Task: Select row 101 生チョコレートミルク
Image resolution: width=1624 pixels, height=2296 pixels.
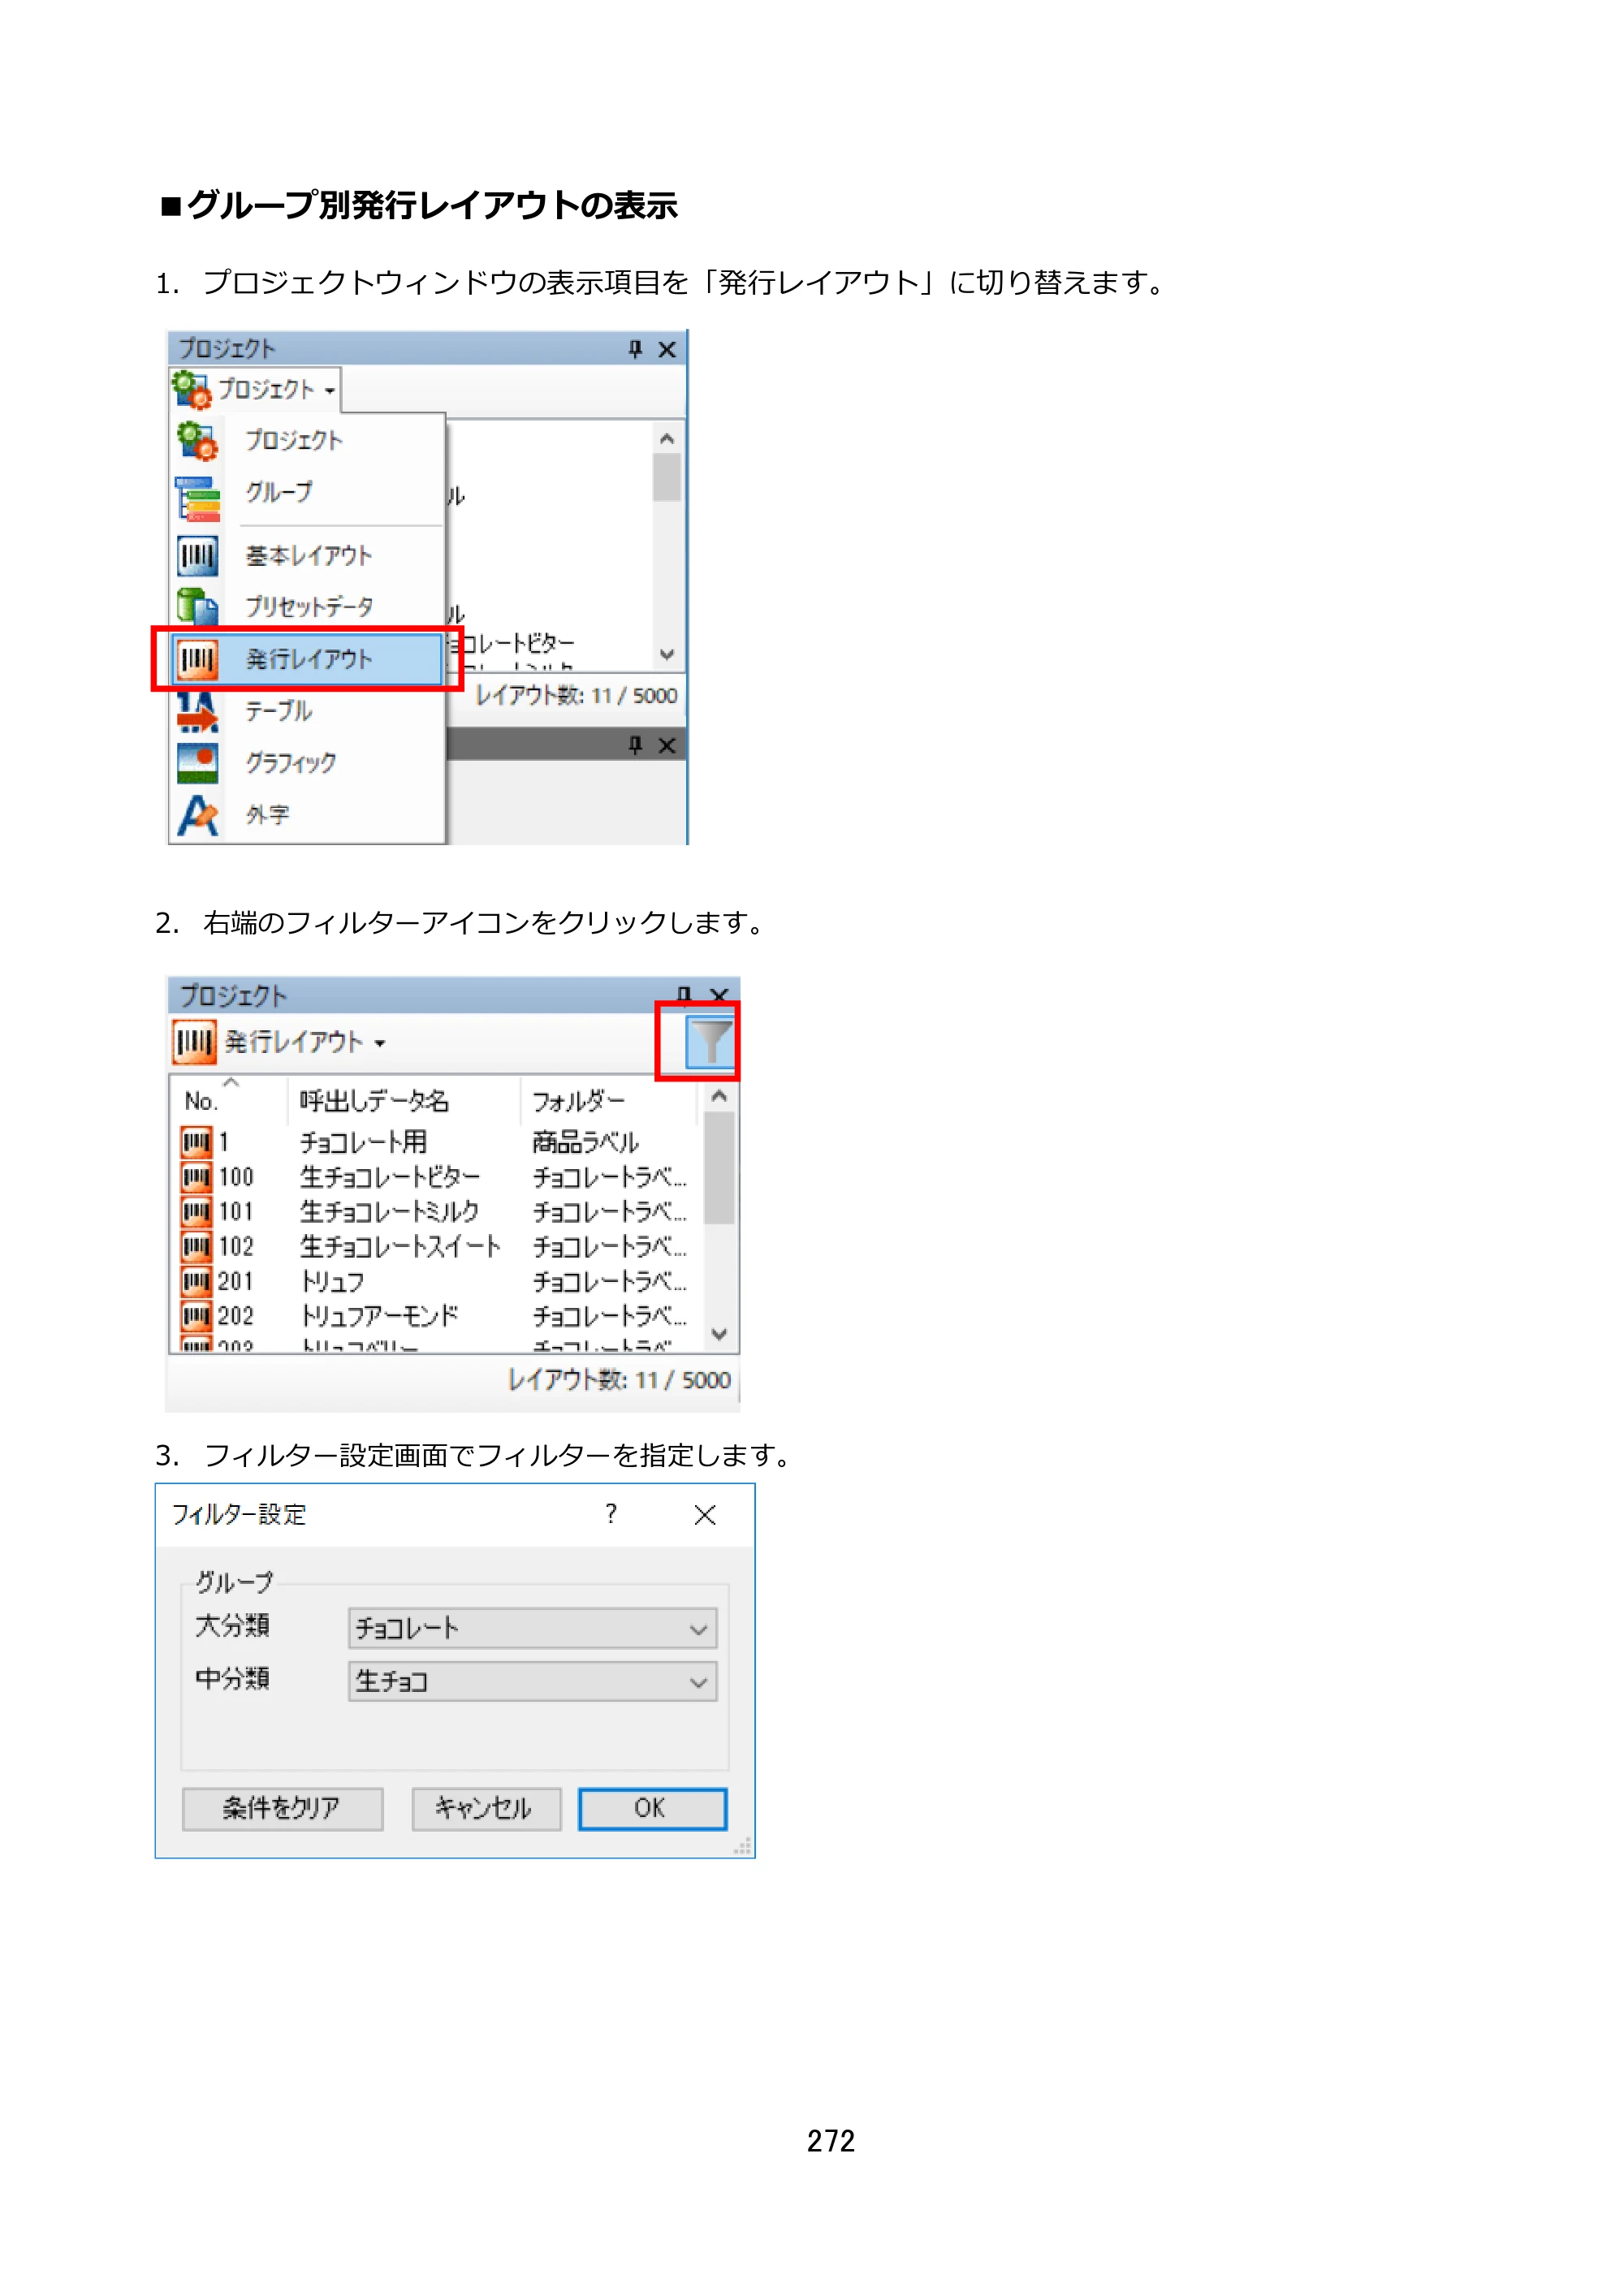Action: [x=437, y=1211]
